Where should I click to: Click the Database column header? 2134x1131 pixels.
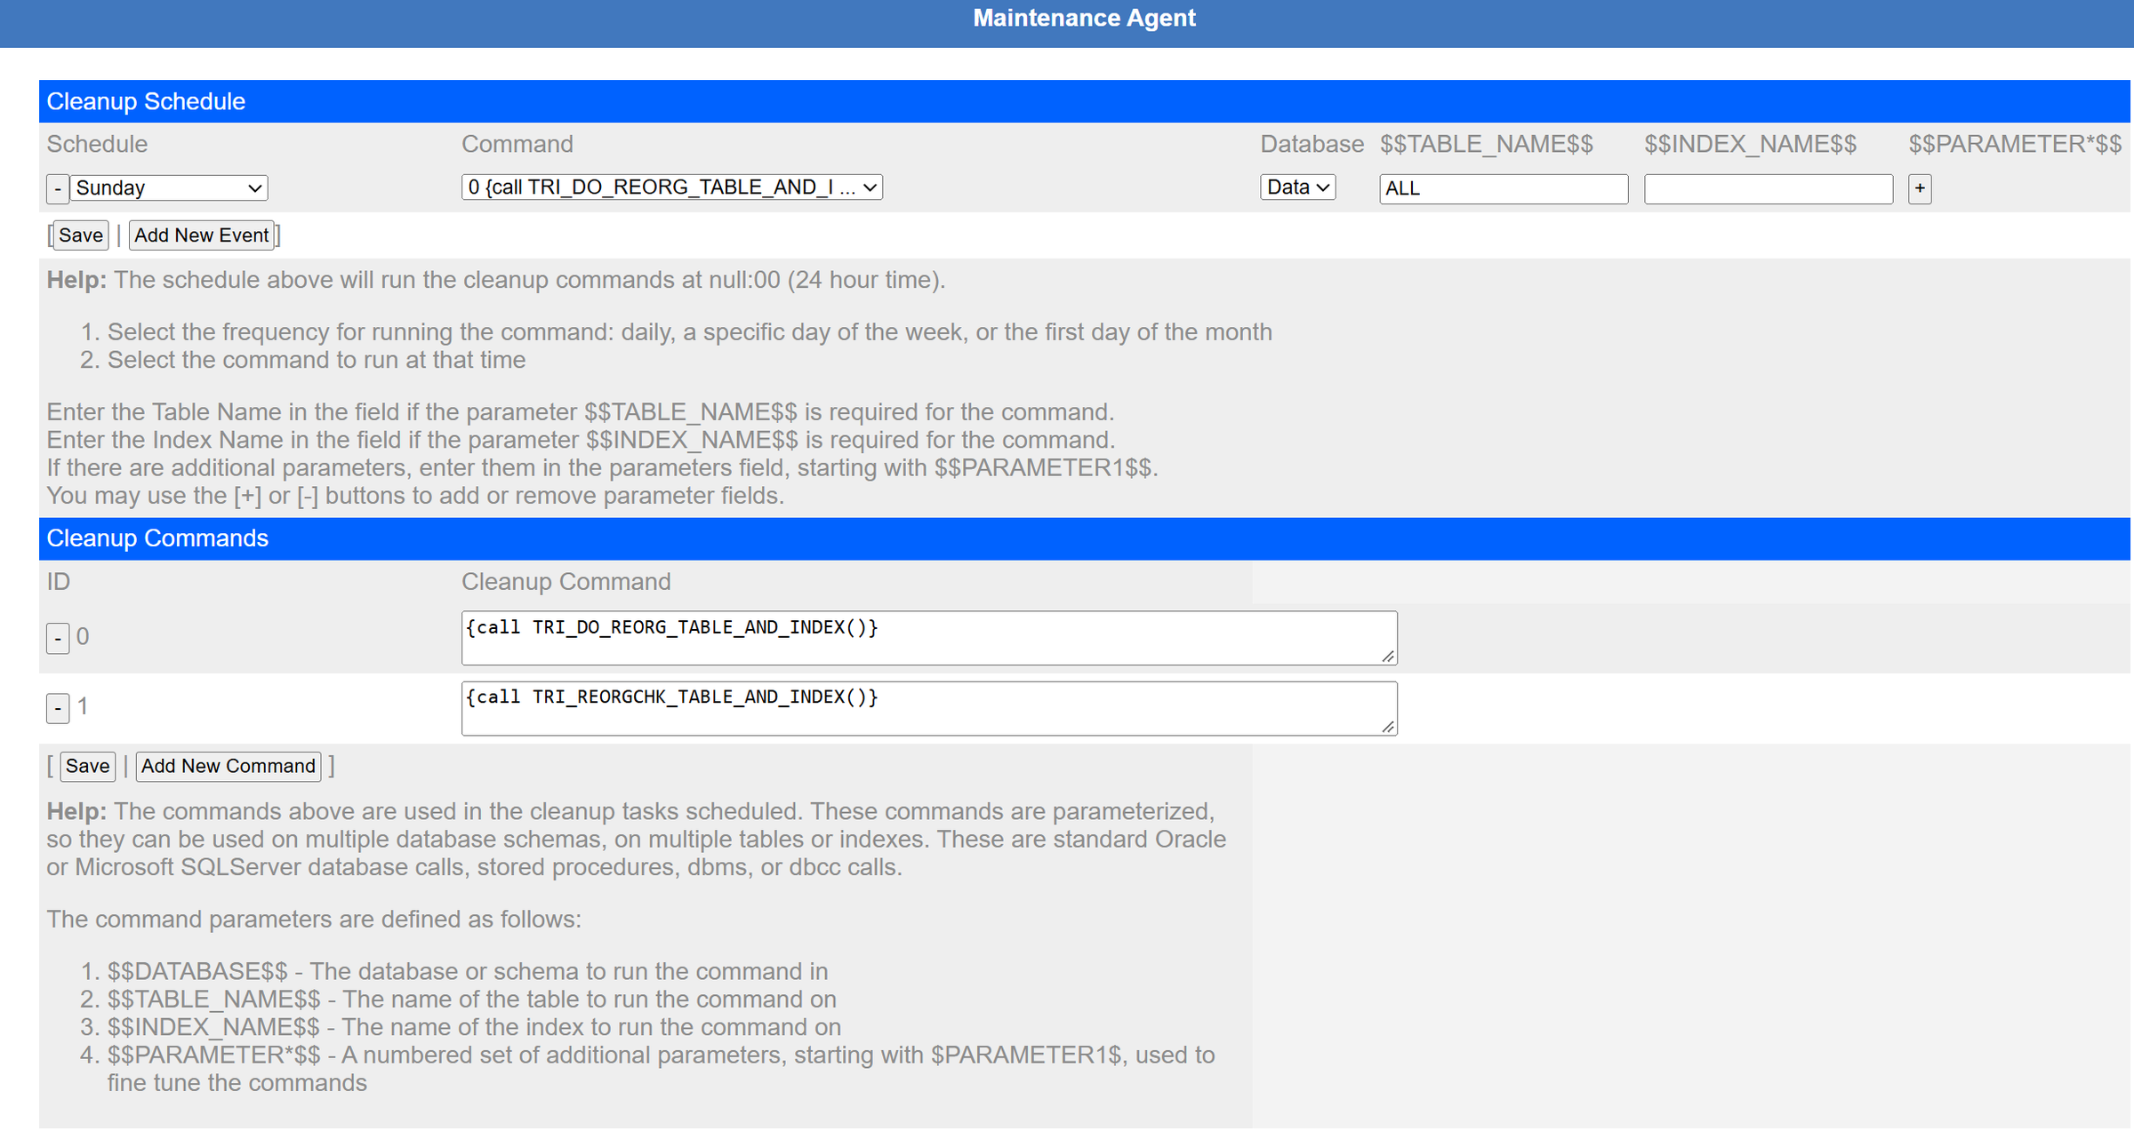[x=1312, y=144]
